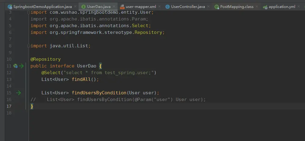Close the SpringbootDemoApplication.java tab
This screenshot has width=305, height=141.
75,6
